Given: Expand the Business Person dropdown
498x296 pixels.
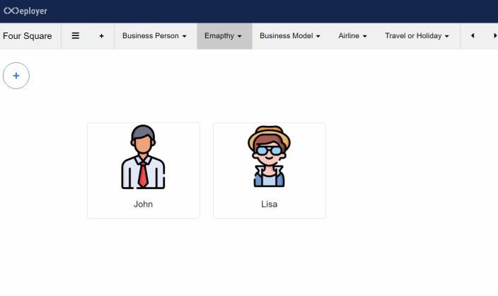Looking at the screenshot, I should (x=154, y=36).
